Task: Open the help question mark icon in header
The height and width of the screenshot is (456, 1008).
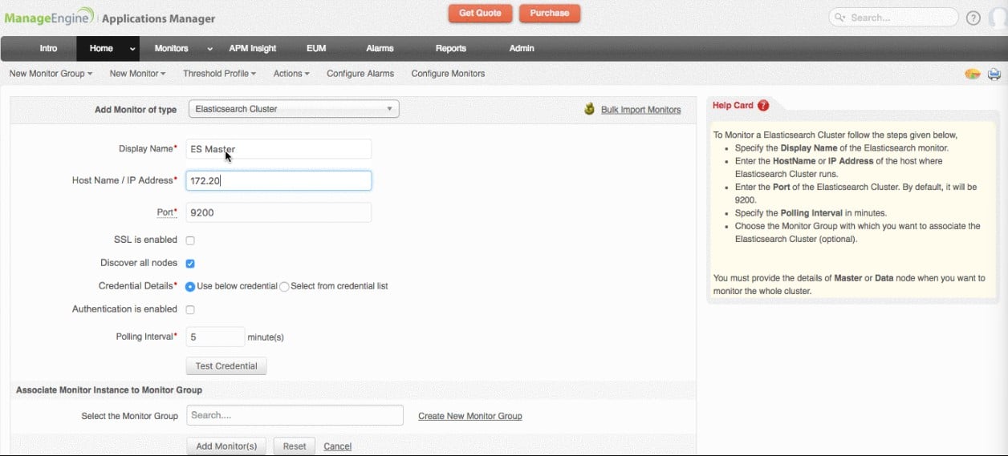Action: pos(973,18)
